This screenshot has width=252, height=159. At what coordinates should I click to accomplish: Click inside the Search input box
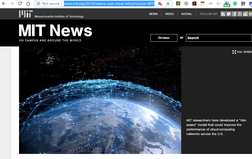[x=219, y=38]
